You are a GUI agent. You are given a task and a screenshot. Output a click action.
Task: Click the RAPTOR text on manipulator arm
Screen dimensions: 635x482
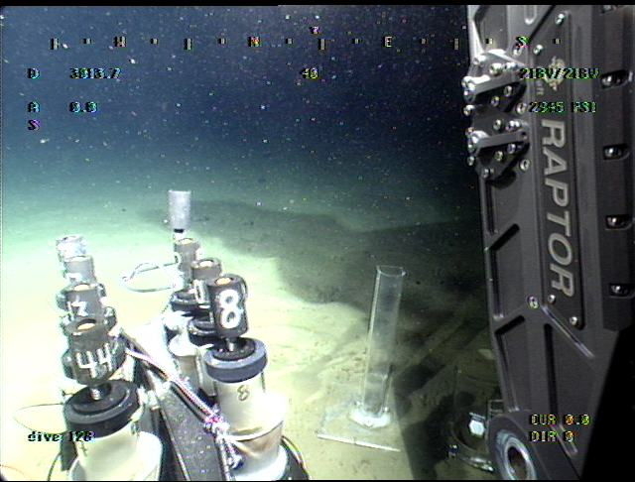557,208
